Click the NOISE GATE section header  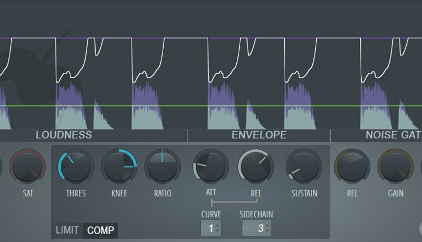[393, 135]
